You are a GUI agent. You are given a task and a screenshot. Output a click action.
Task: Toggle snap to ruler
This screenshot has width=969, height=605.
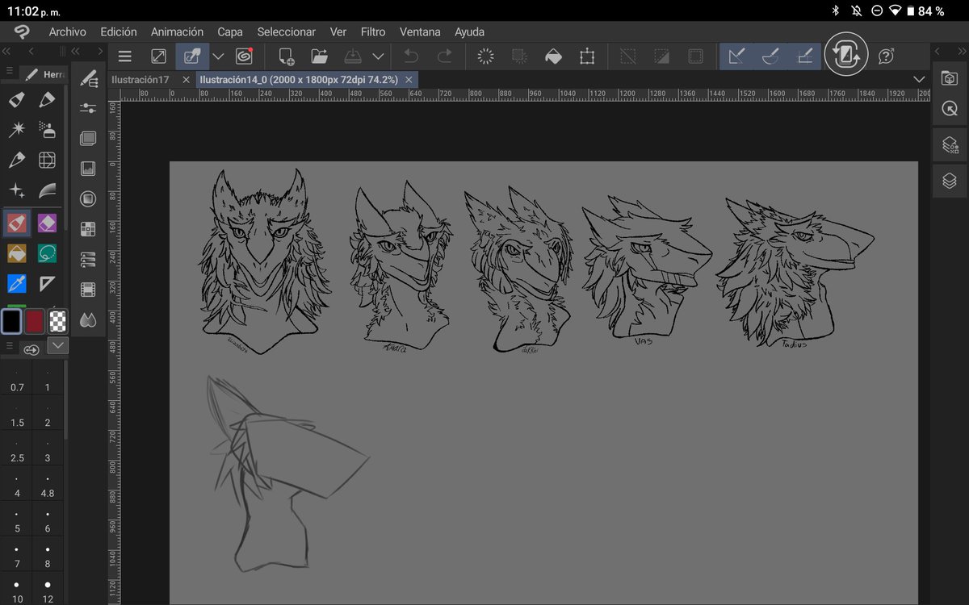coord(736,56)
